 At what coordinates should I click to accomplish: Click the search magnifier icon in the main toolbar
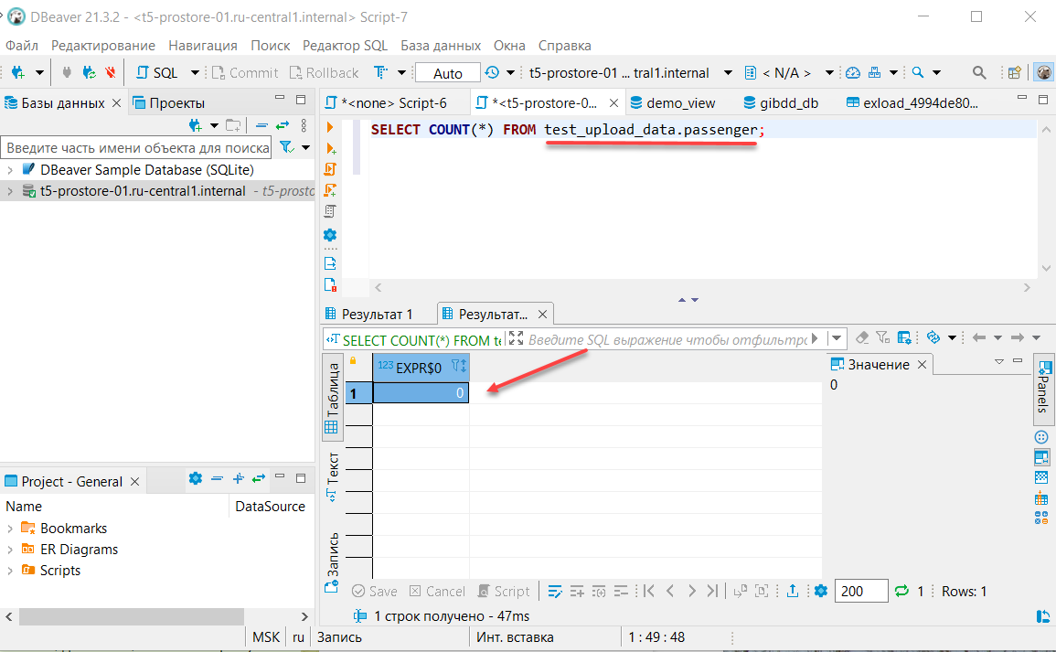pyautogui.click(x=978, y=72)
